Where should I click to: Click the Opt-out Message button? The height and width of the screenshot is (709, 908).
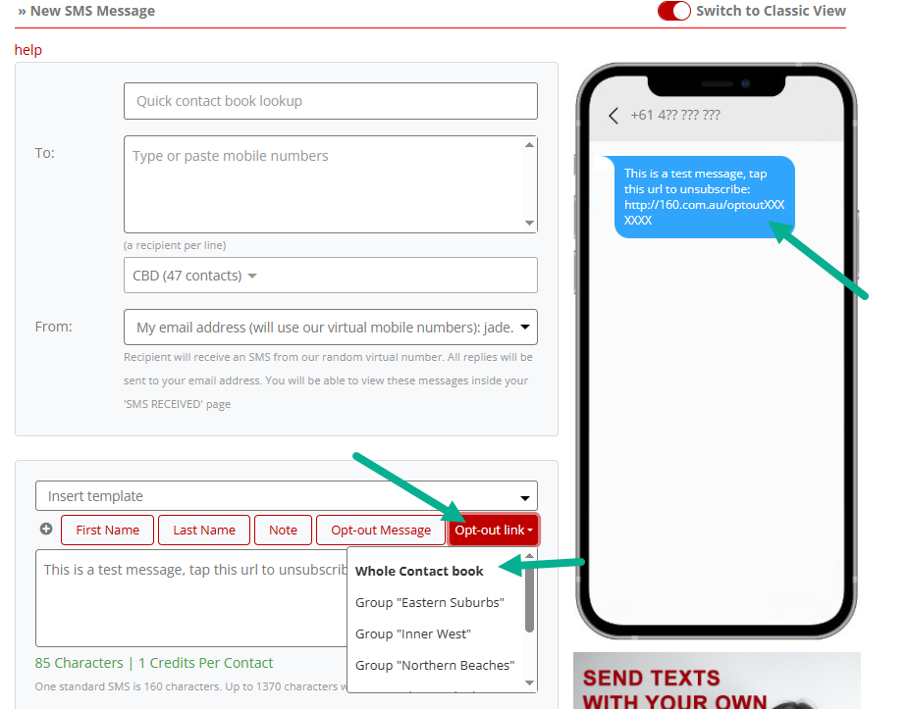(x=381, y=530)
